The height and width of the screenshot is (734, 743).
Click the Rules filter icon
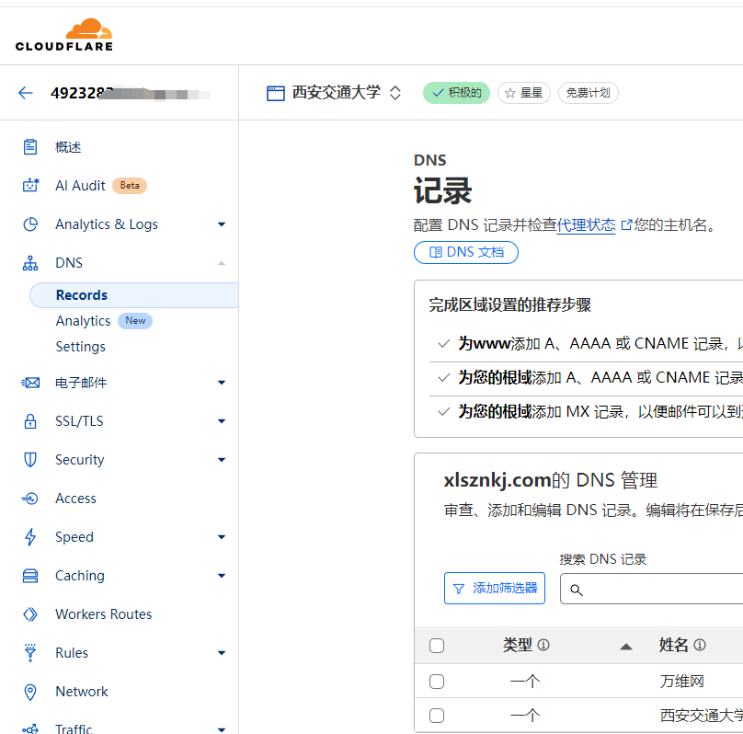tap(30, 652)
